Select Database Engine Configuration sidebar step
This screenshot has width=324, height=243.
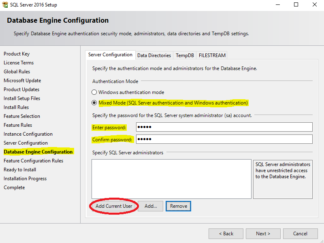38,151
